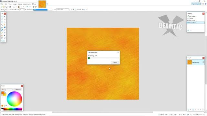Open the File menu

(x=2, y=4)
